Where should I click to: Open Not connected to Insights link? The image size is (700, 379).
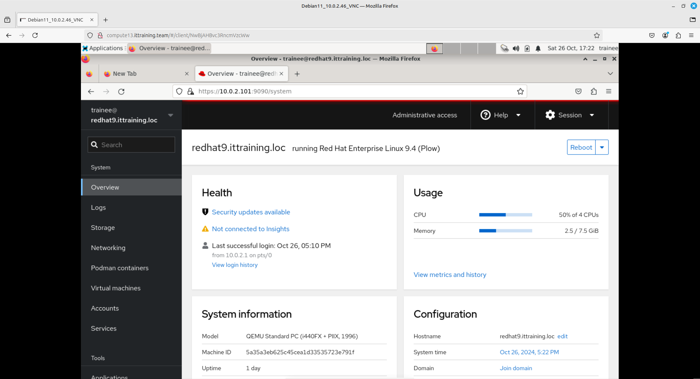click(x=250, y=229)
